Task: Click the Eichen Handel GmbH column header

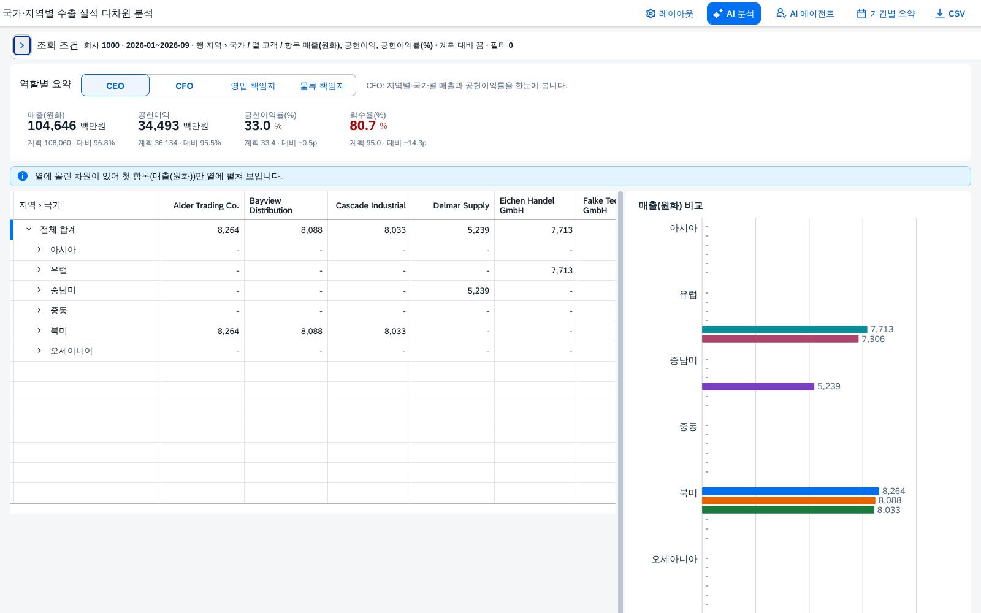Action: pyautogui.click(x=536, y=205)
